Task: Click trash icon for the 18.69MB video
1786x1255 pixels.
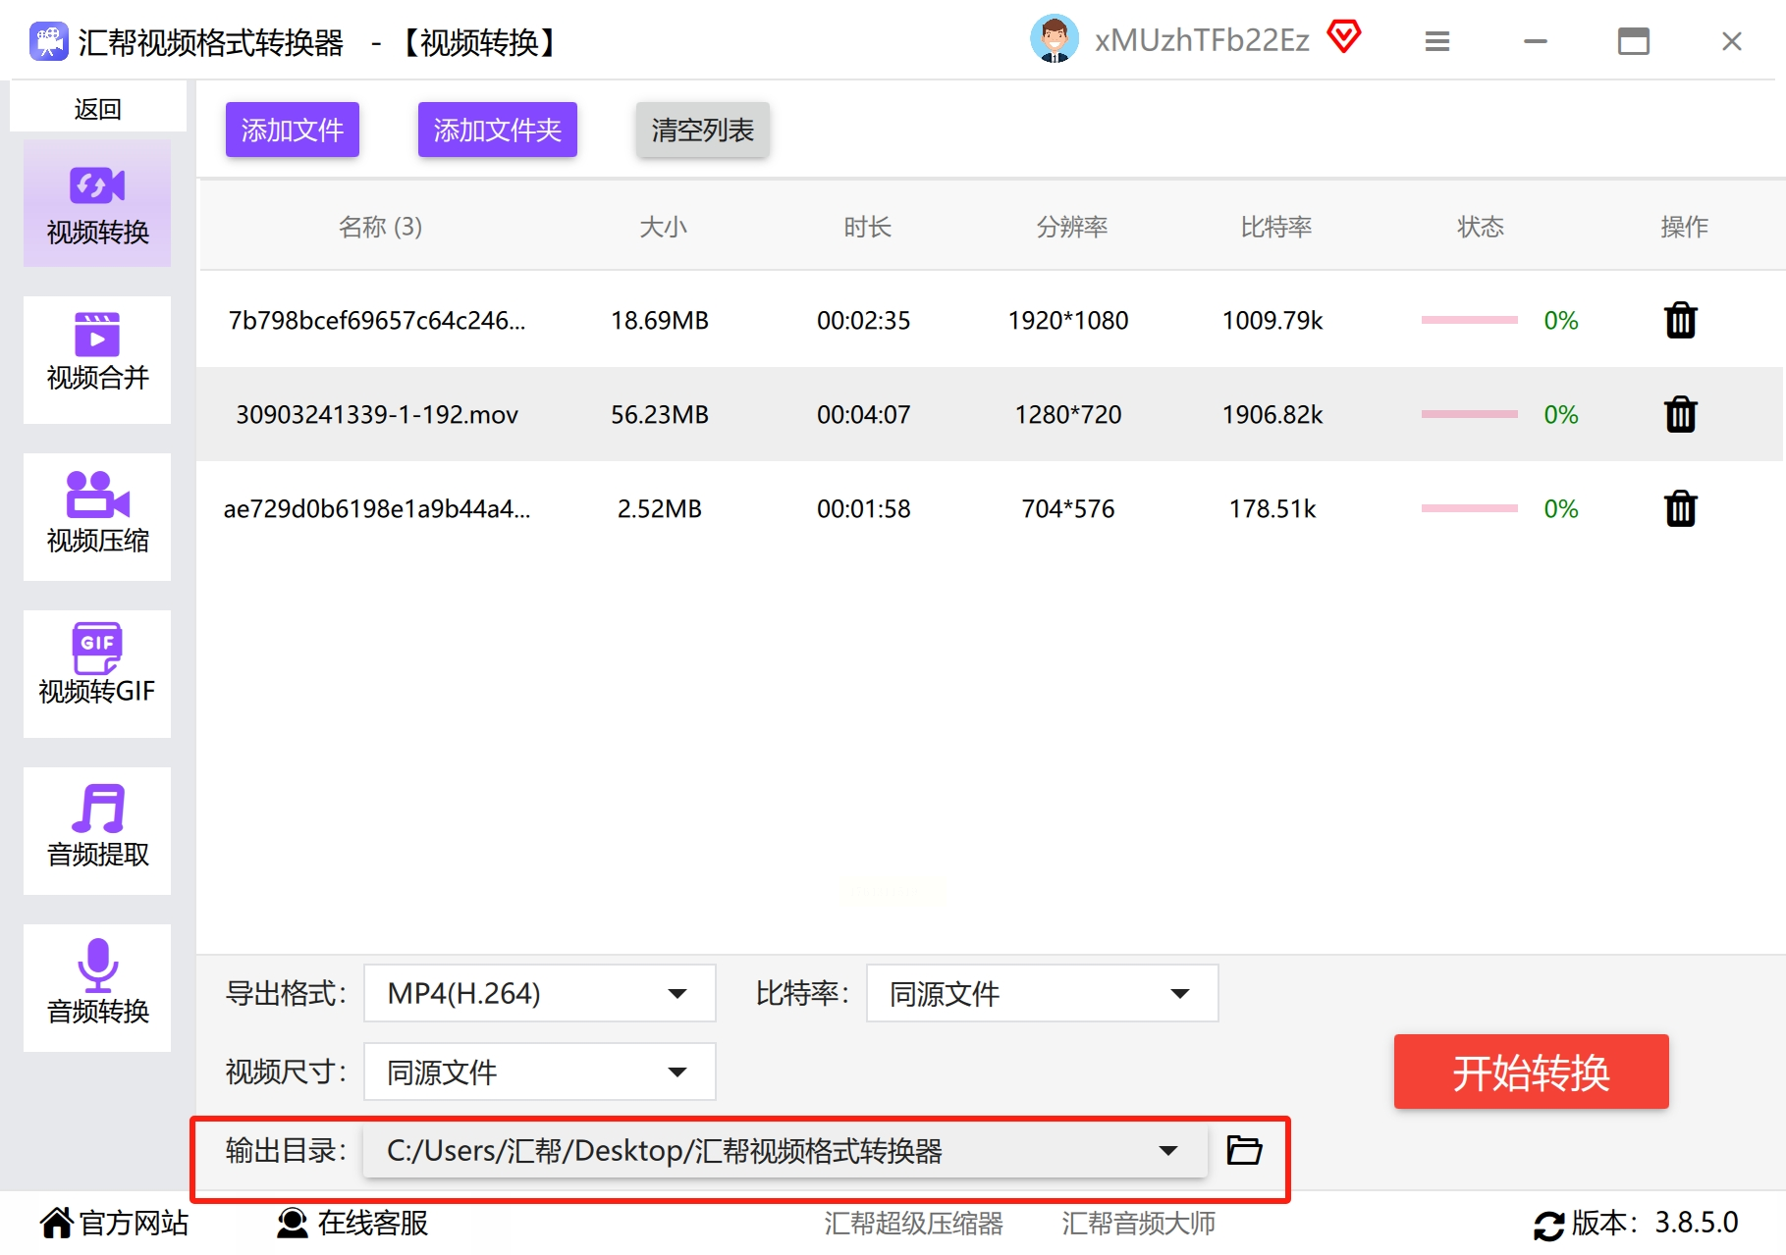Action: click(x=1680, y=320)
